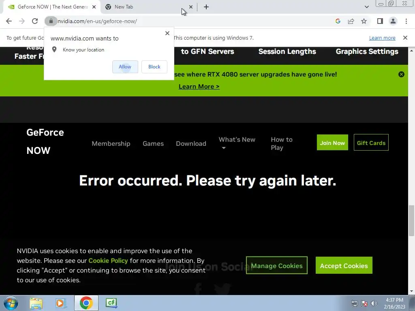Image resolution: width=415 pixels, height=311 pixels.
Task: Click the GeForce NOW logo text
Action: click(45, 141)
